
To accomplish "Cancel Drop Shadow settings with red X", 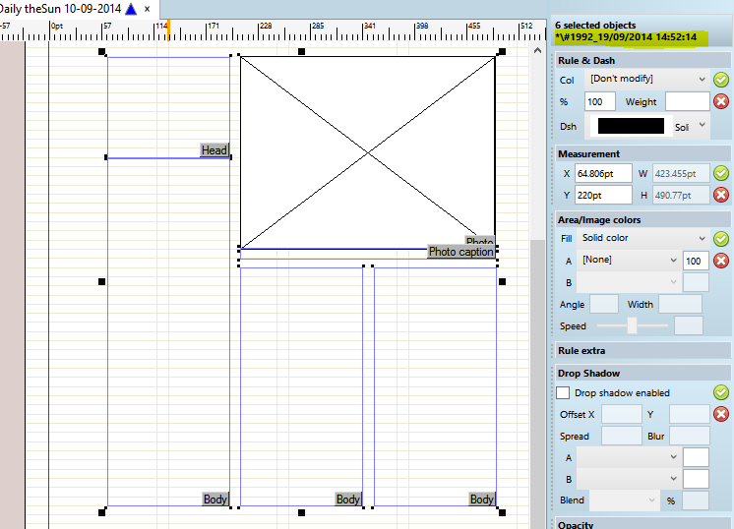I will coord(721,414).
